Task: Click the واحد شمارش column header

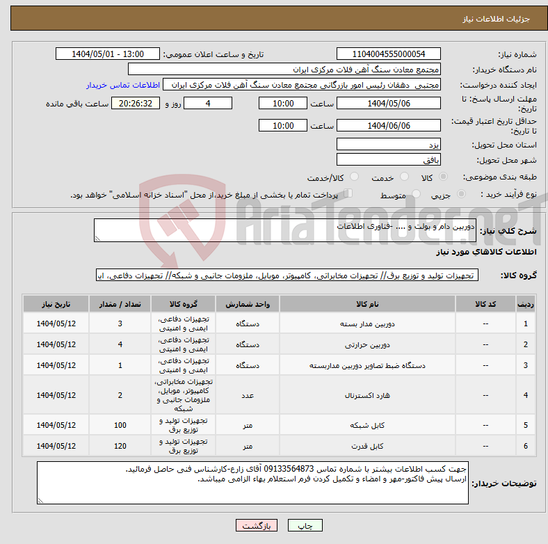Action: [x=248, y=304]
